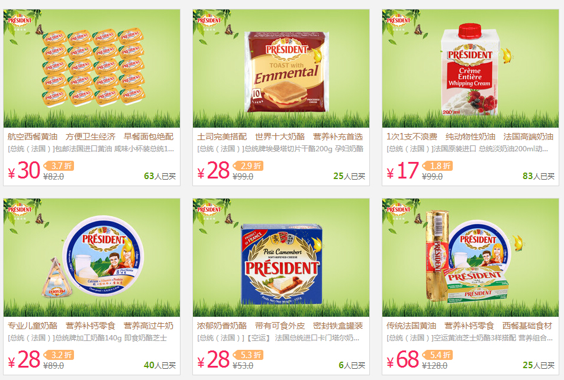
Task: Open the round kids cheese portions image
Action: (92, 258)
